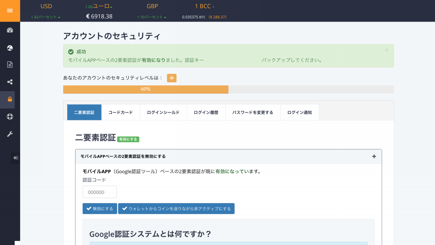Click the 0.035375 BTC value
Image resolution: width=435 pixels, height=245 pixels.
194,17
